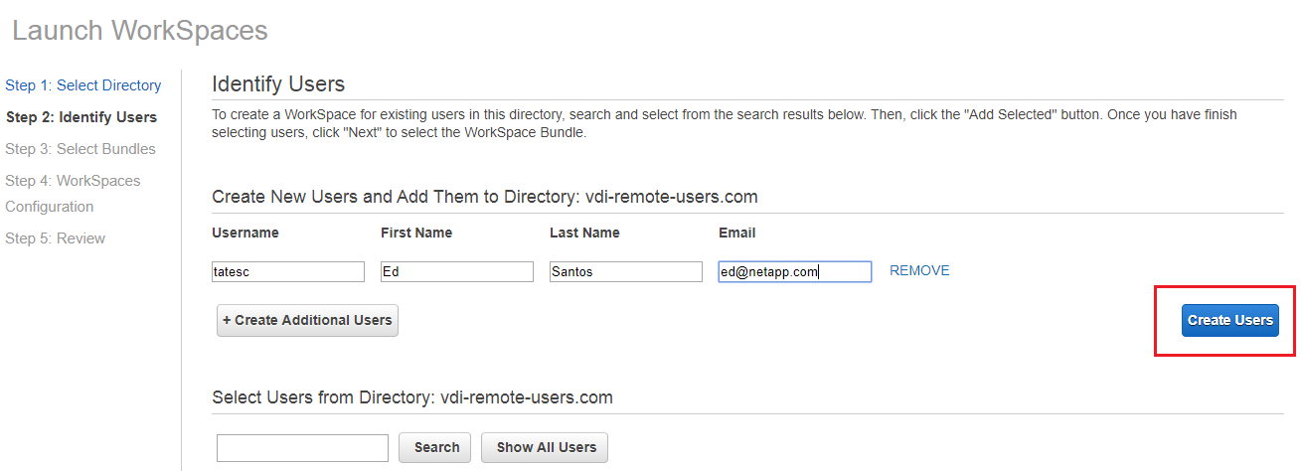This screenshot has width=1301, height=471.
Task: Click the Select Users from Directory heading
Action: (412, 397)
